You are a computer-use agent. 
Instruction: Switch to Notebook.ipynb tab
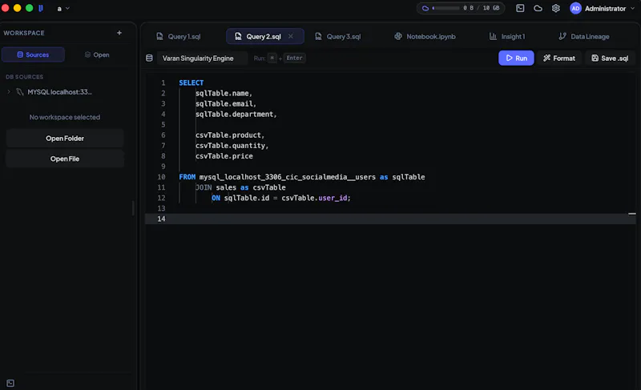pyautogui.click(x=425, y=36)
